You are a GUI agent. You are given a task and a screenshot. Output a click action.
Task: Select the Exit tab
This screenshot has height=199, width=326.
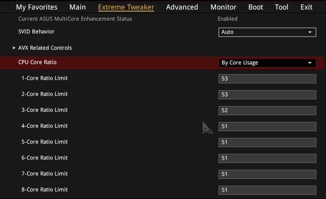[x=306, y=7]
